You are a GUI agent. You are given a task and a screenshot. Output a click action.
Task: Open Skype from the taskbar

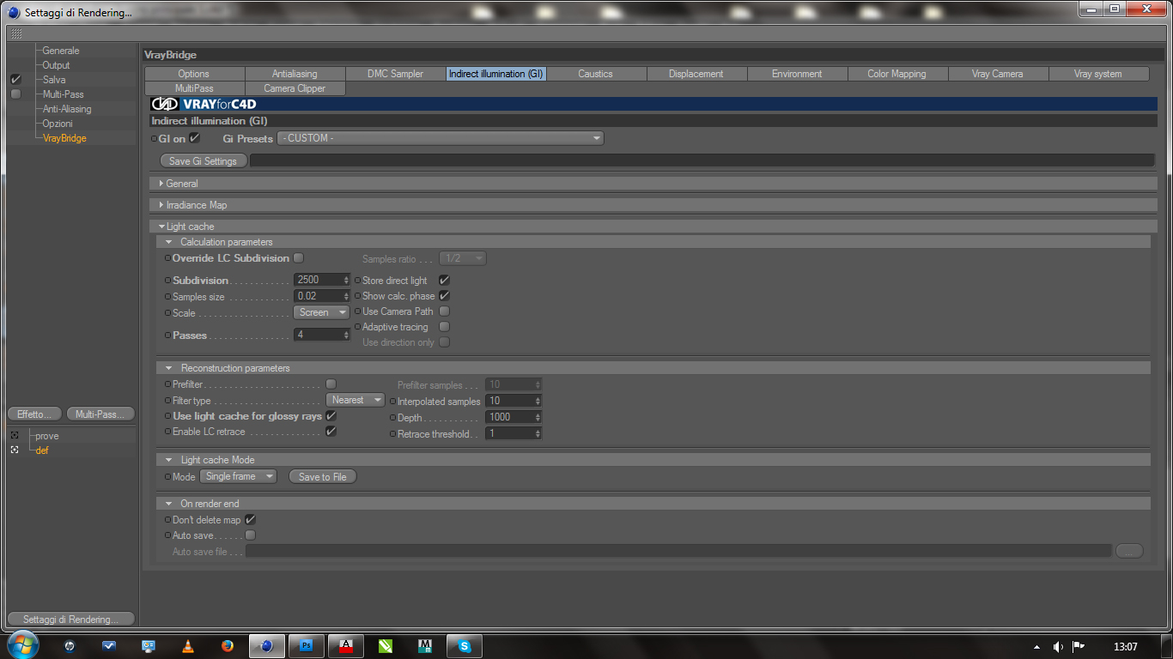click(x=465, y=646)
